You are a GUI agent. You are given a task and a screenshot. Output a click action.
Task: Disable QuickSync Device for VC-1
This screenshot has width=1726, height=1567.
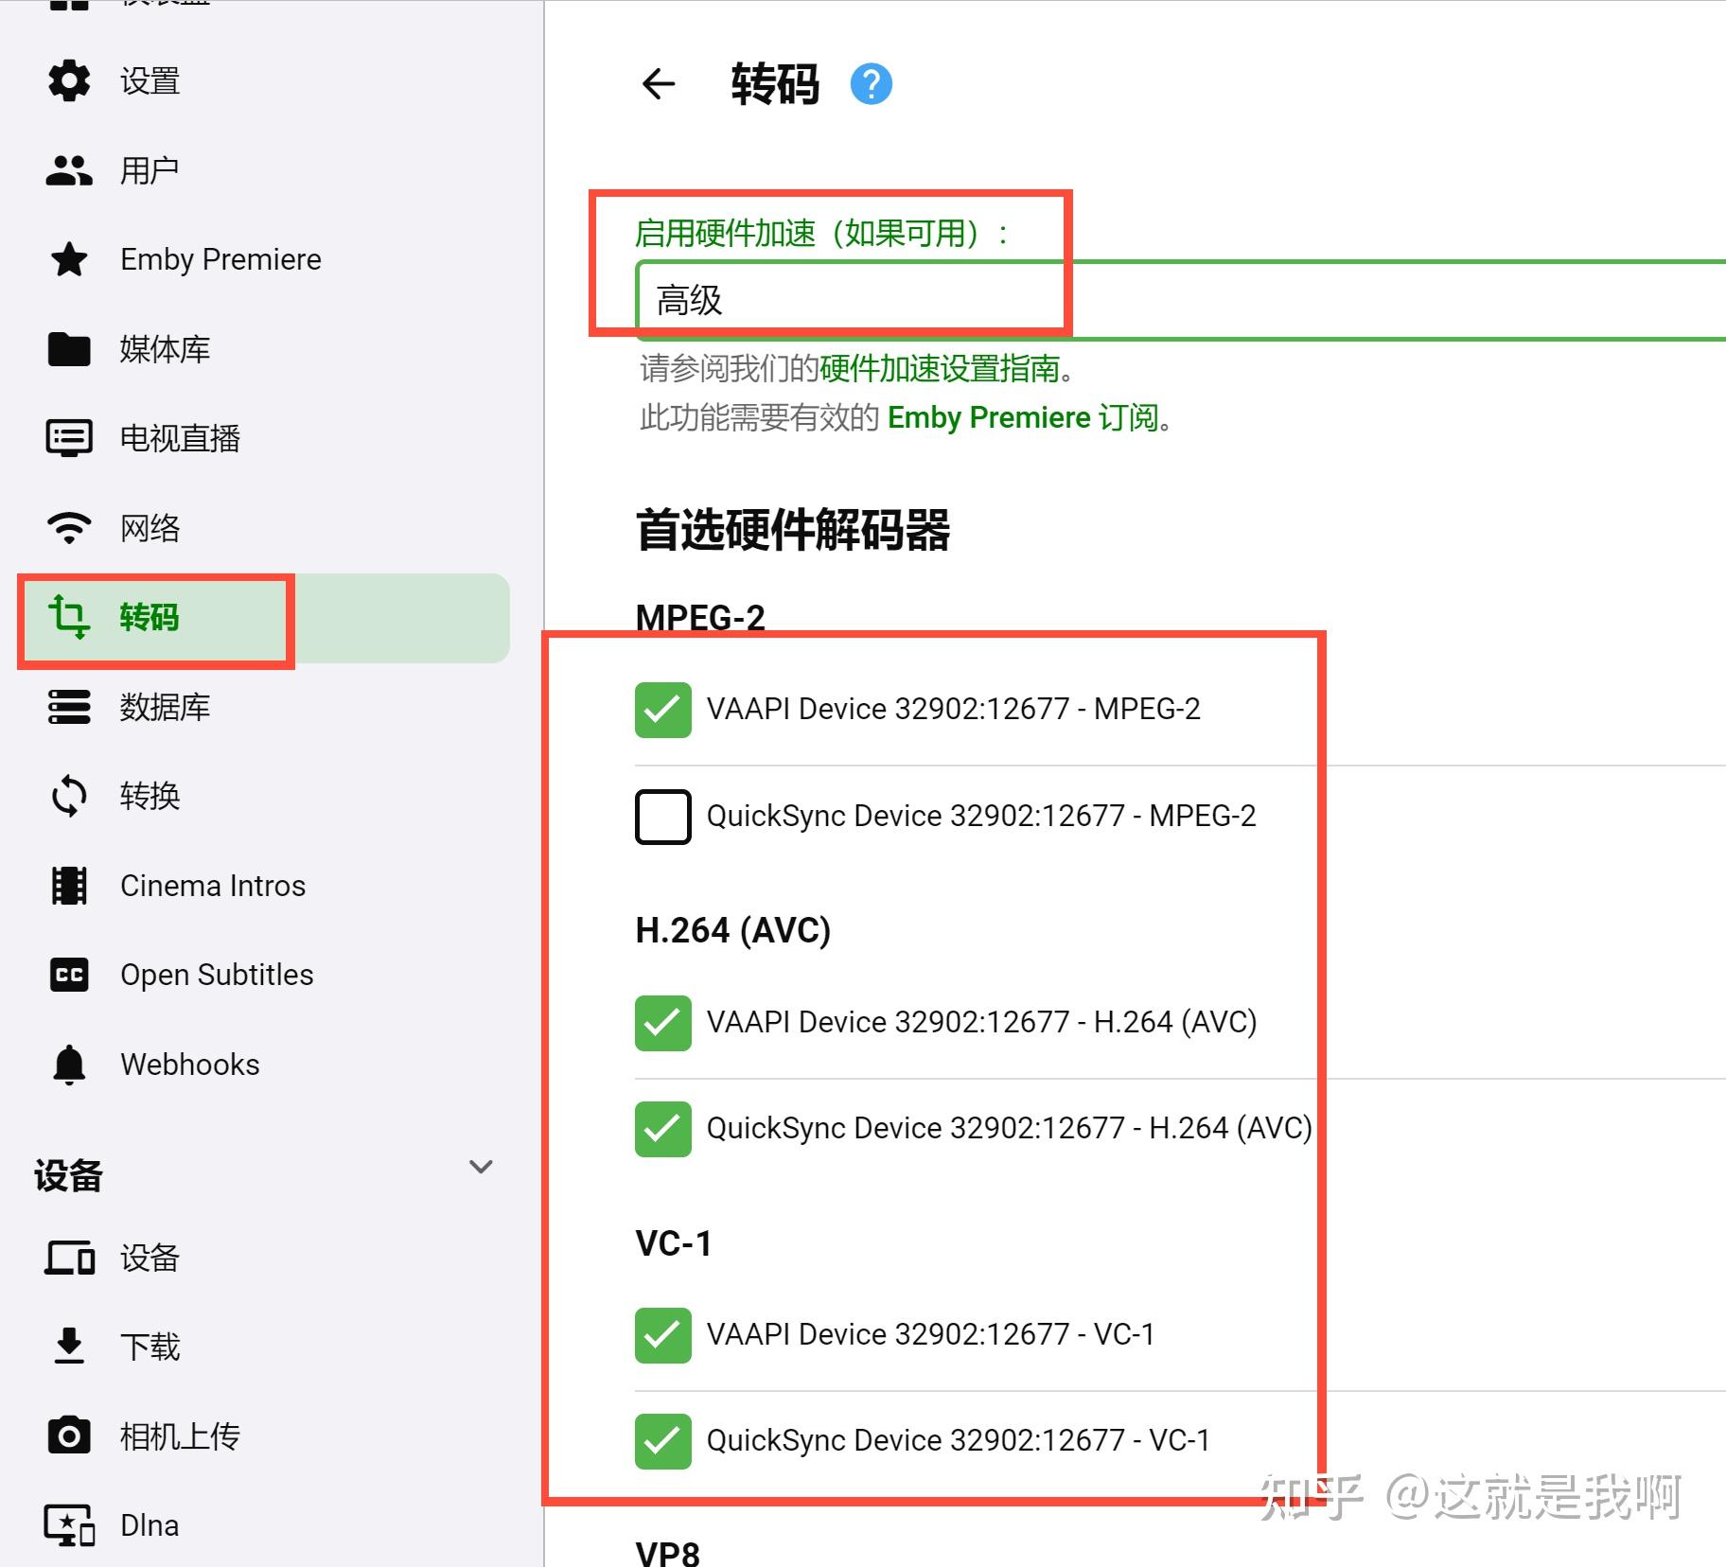point(662,1440)
